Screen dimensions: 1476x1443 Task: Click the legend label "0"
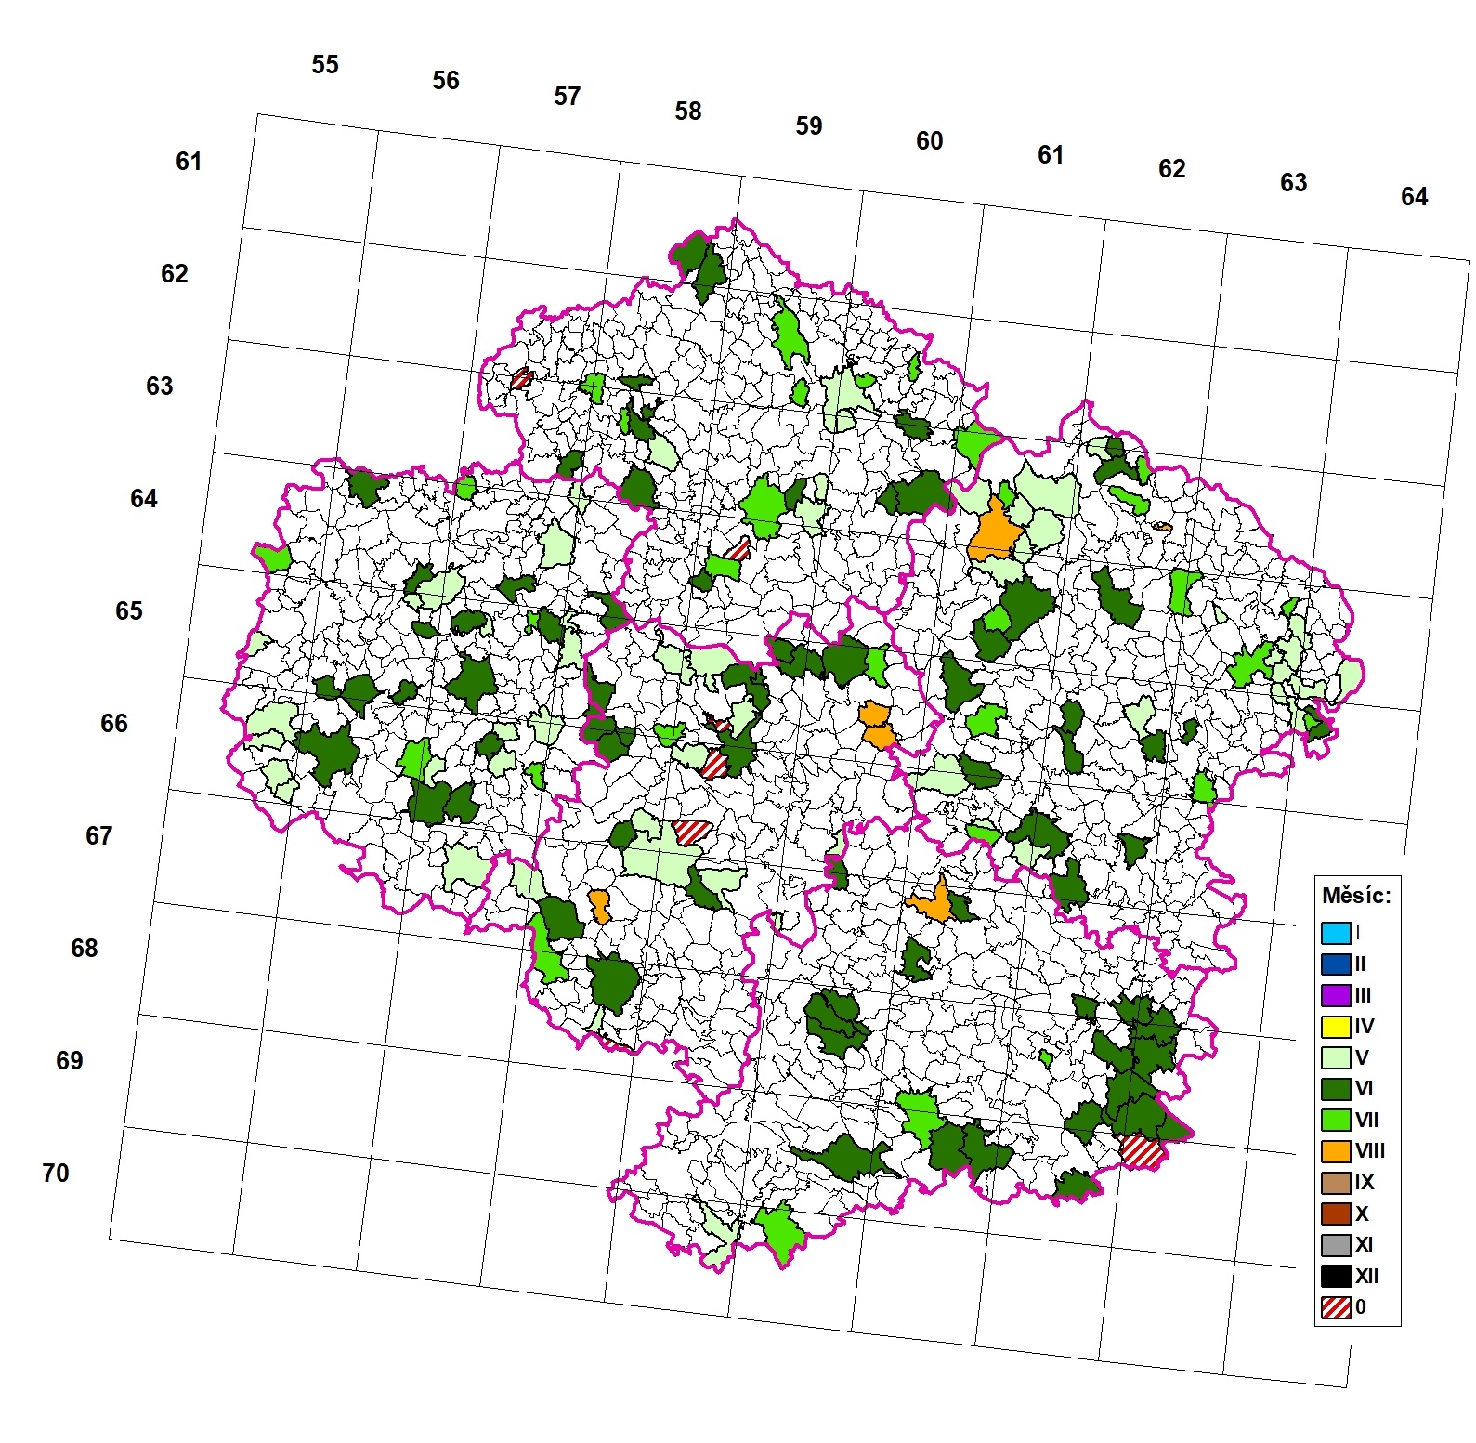tap(1360, 1306)
